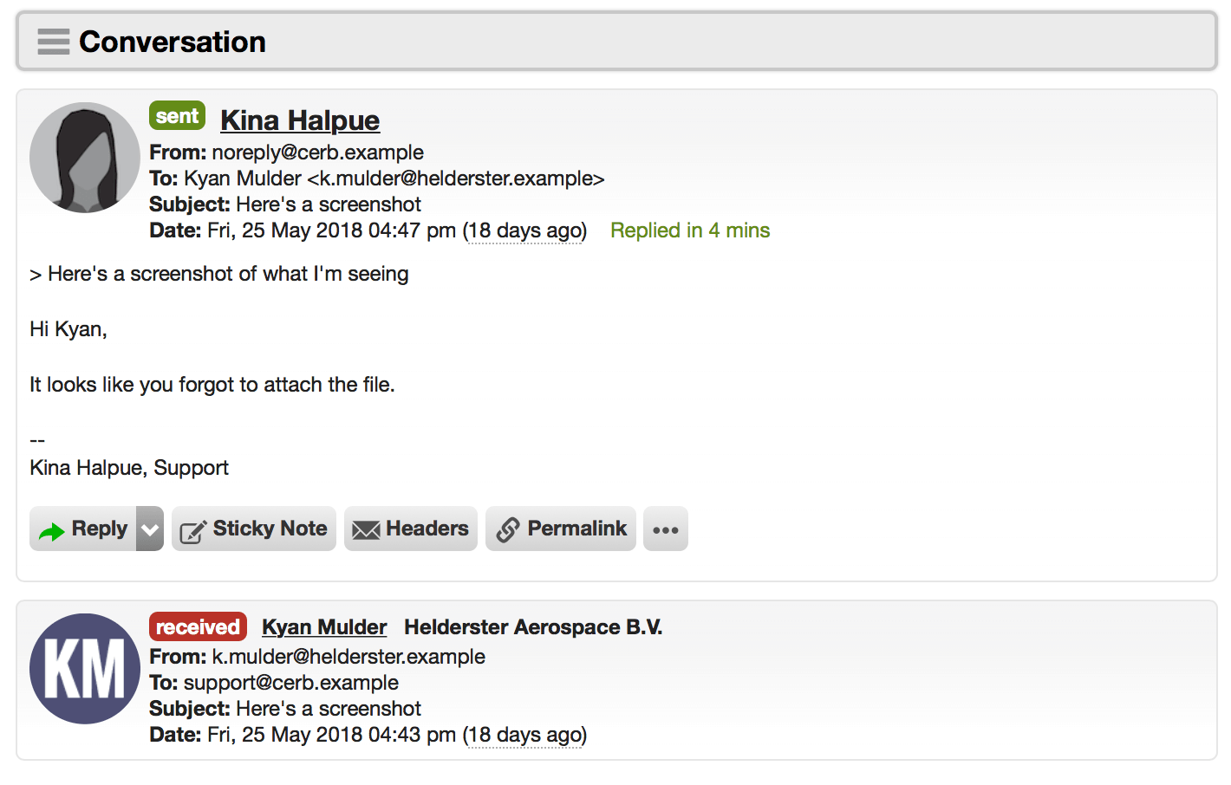Open the Conversation hamburger menu icon
Screen dimensions: 1231x785
point(54,42)
